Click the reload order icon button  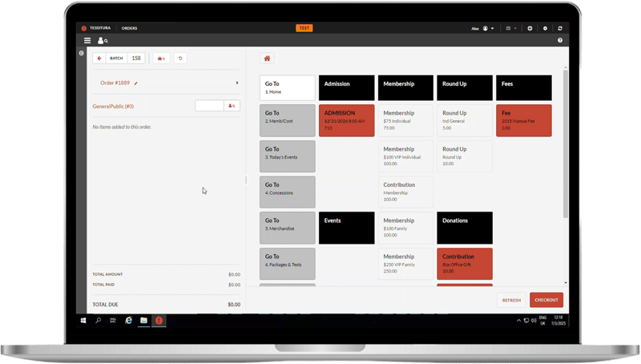[180, 58]
